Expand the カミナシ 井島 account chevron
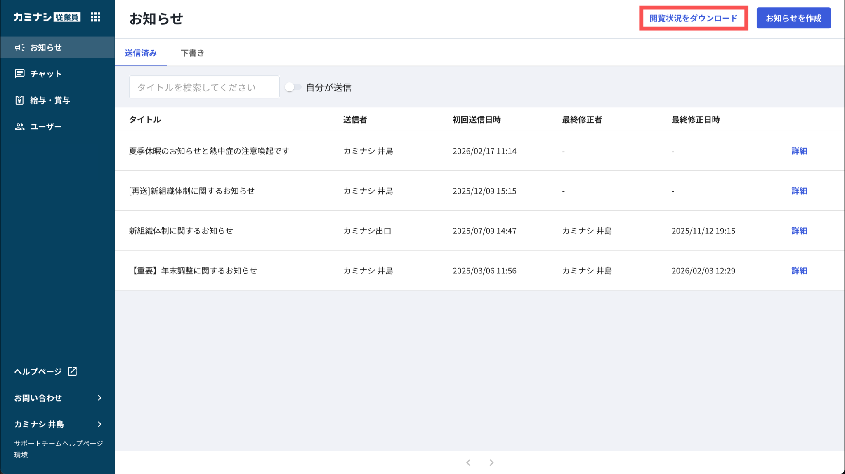 click(x=99, y=424)
